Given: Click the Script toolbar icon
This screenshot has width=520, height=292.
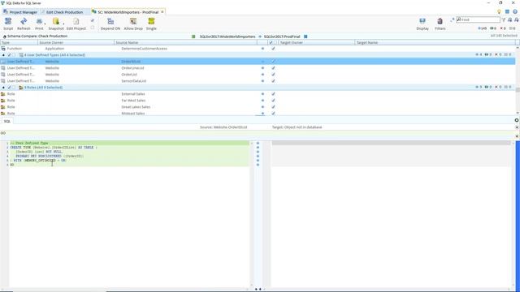Looking at the screenshot, I should pyautogui.click(x=8, y=24).
